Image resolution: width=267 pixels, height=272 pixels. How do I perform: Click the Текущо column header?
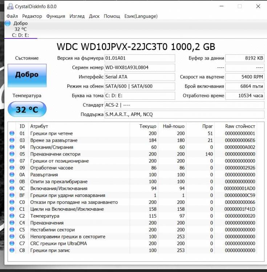[x=144, y=126]
